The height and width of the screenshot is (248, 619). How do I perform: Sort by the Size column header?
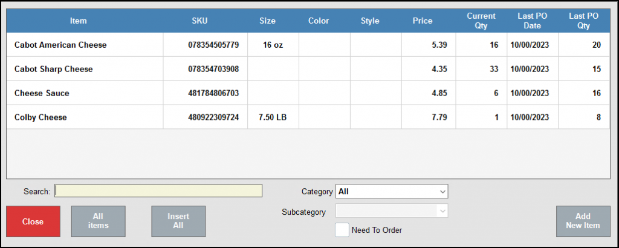click(268, 21)
